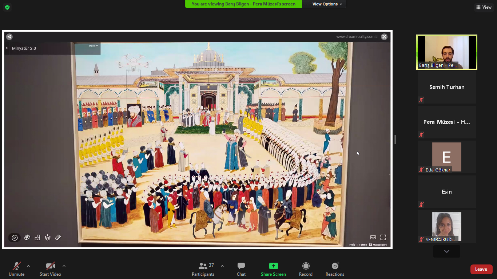Click the muted mic icon on Eda Göknar
The image size is (497, 279).
pos(421,170)
